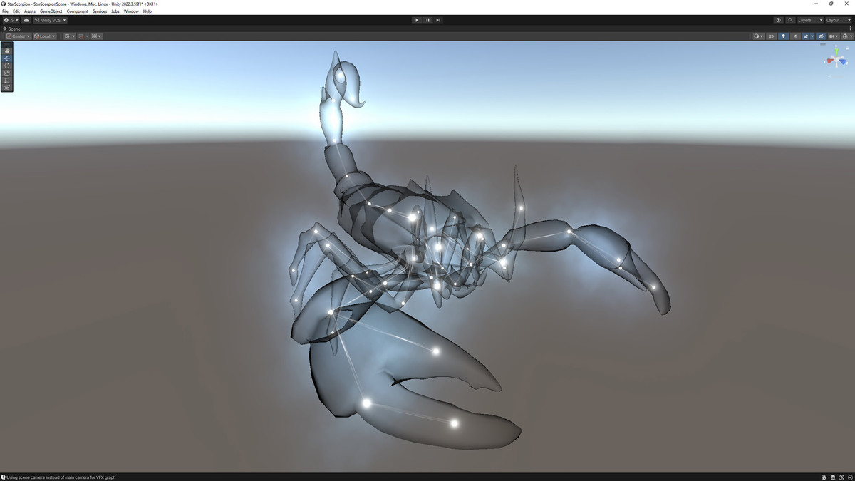Click the Play button
Image resolution: width=855 pixels, height=481 pixels.
[x=417, y=20]
